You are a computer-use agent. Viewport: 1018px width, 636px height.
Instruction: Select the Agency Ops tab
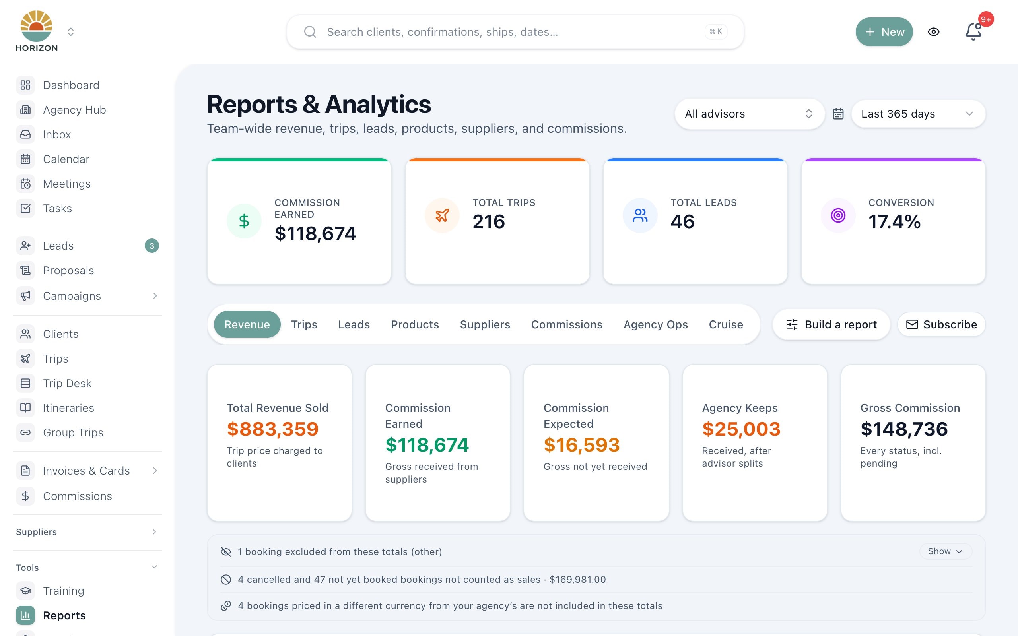[x=655, y=324]
